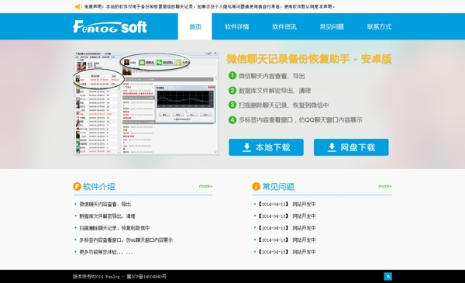Screen dimensions: 465x283
Task: Click banner text 微信聊天内容查看、导出
Action: (x=272, y=76)
